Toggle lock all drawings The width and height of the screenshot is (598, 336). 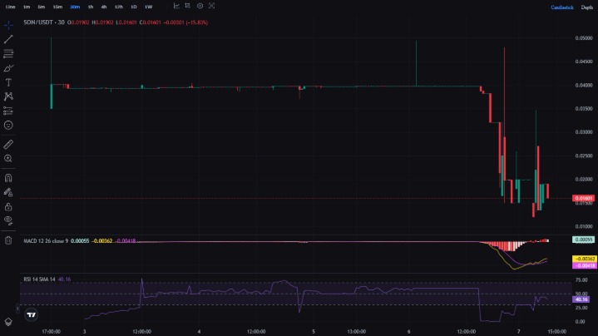8,207
